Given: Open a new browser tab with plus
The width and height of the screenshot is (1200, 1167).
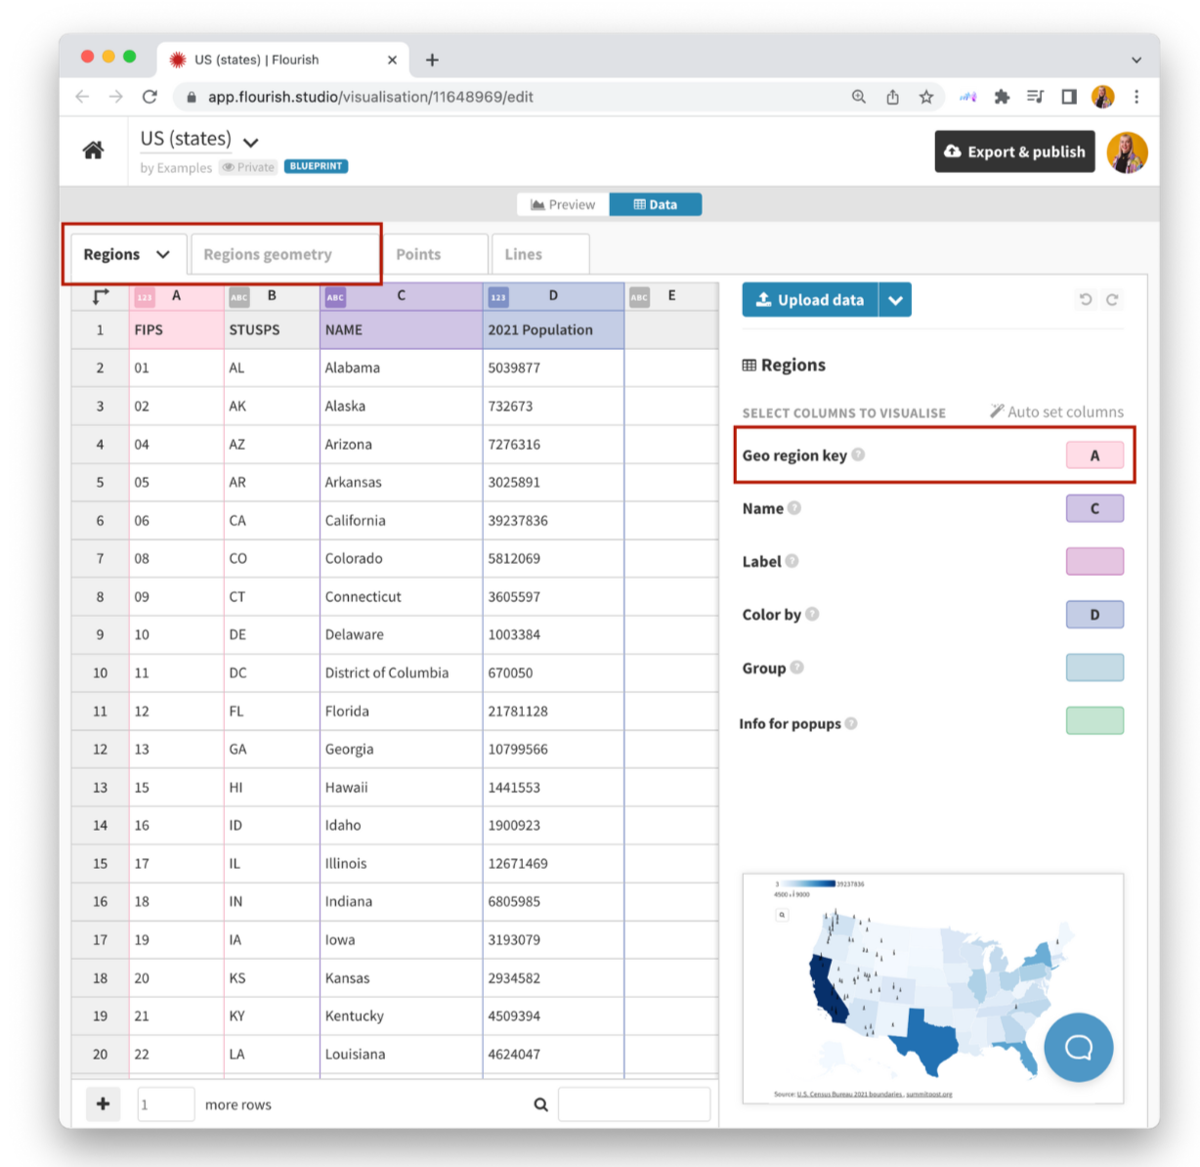Looking at the screenshot, I should (432, 60).
